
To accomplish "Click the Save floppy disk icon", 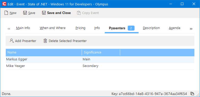I will [25, 13].
